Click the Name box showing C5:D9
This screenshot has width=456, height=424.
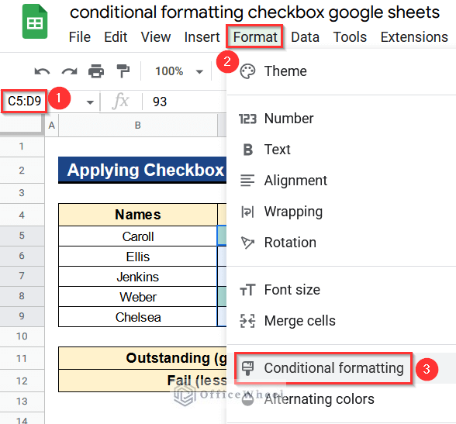(24, 101)
